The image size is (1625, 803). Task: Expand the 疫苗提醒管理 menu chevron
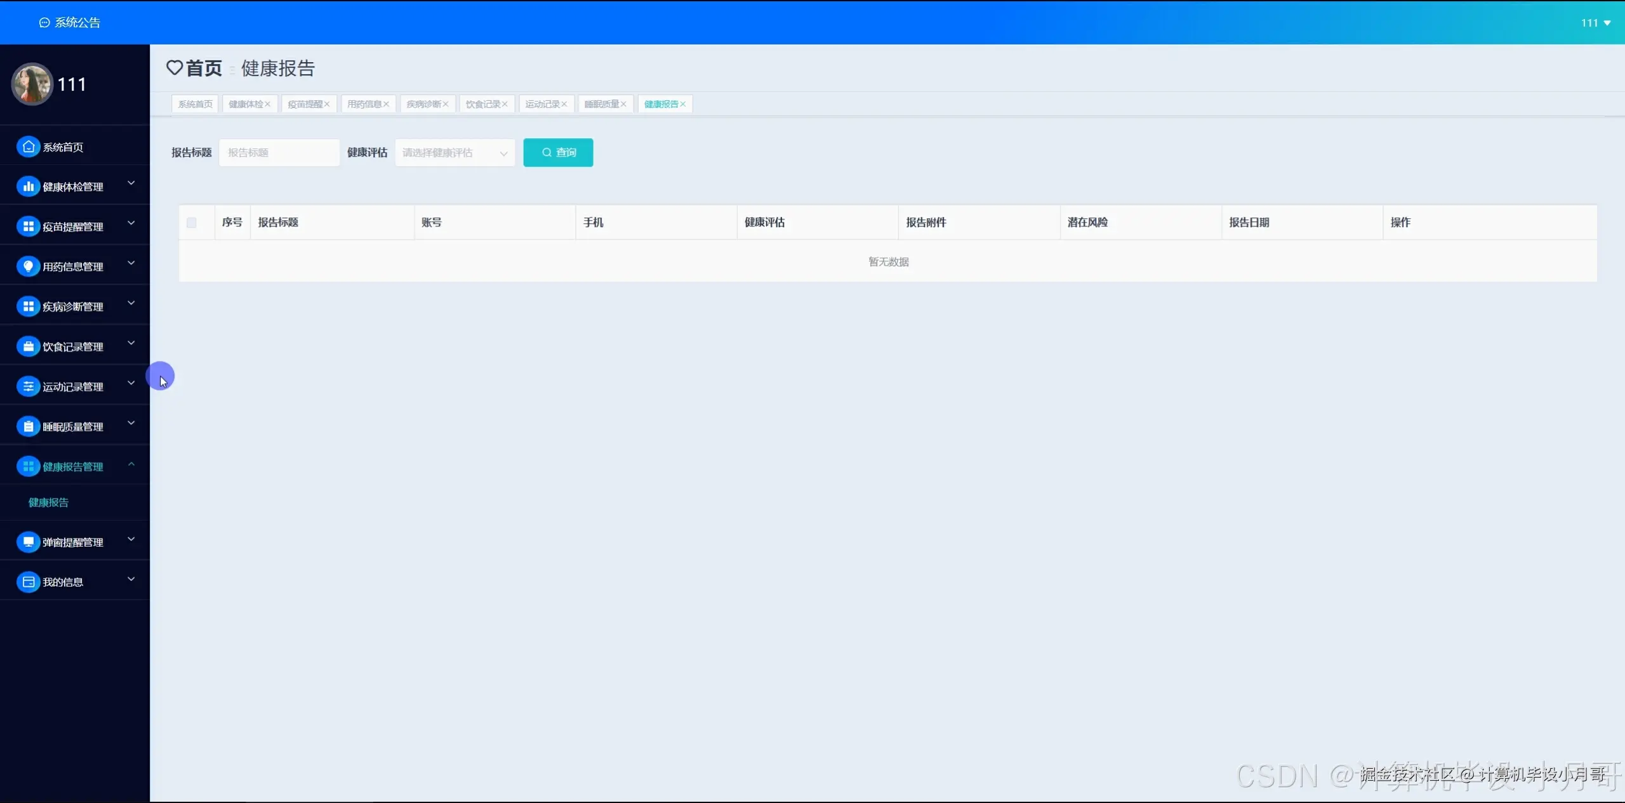(x=131, y=223)
